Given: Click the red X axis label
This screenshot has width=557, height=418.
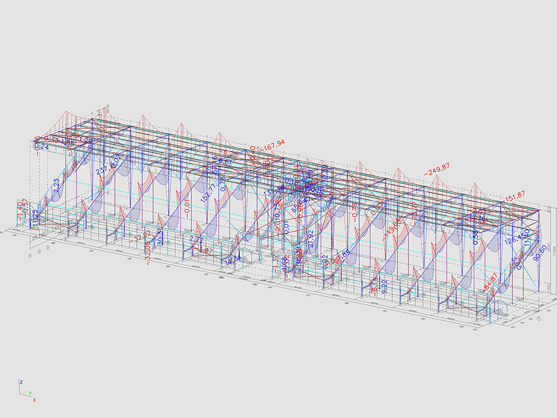Looking at the screenshot, I should 34,400.
